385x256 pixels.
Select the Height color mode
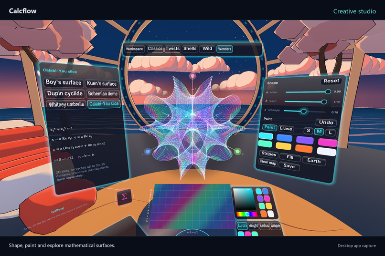253,225
